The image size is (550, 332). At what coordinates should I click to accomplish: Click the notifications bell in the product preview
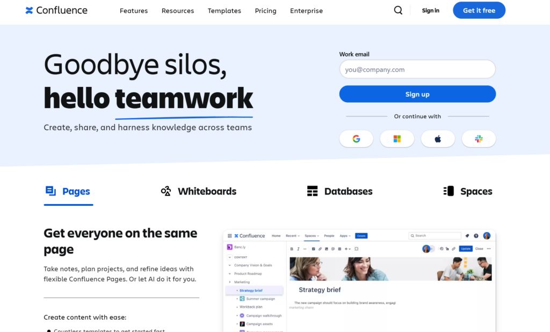tap(467, 236)
